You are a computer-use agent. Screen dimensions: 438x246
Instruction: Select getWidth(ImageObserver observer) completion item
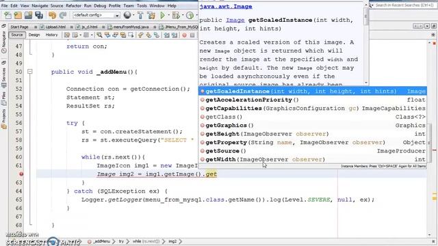313,159
